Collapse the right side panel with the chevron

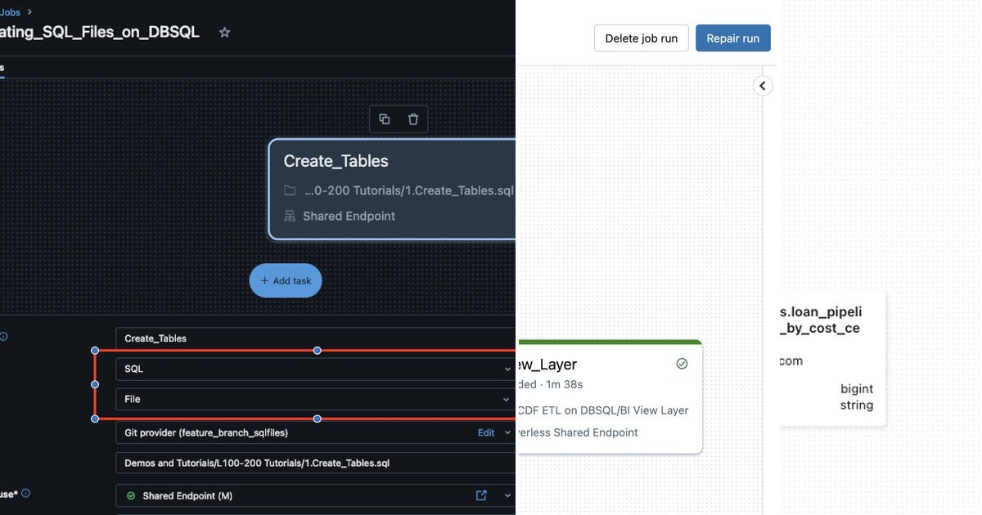[762, 85]
